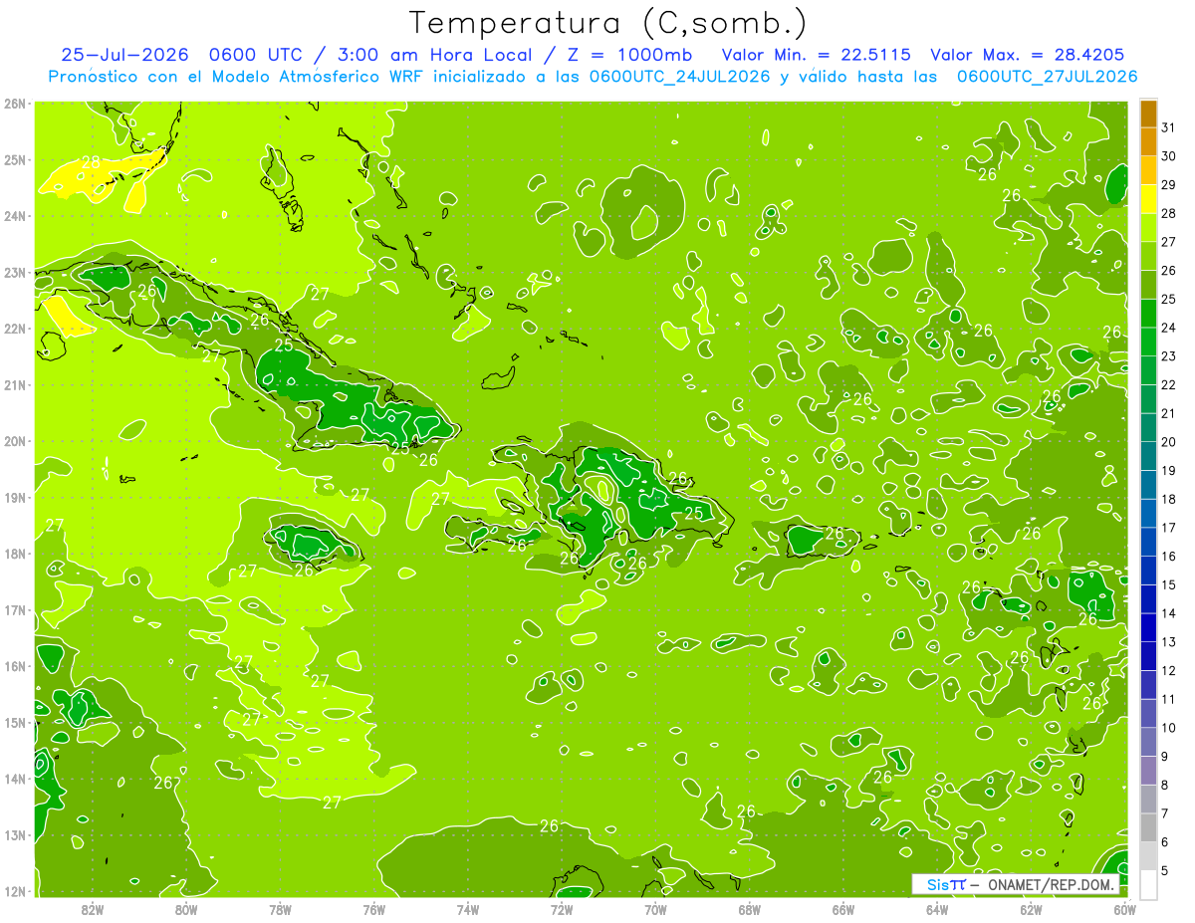Select the init time '0600UTC_24JUL2026'

click(x=679, y=77)
